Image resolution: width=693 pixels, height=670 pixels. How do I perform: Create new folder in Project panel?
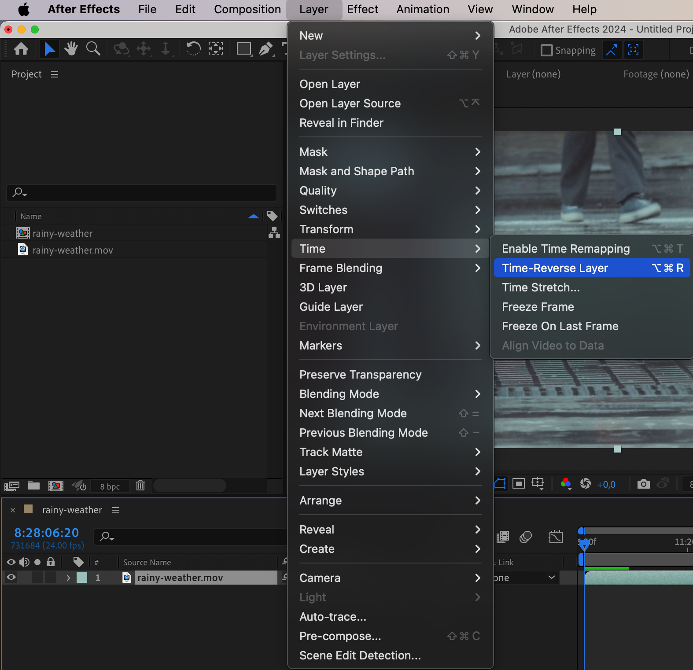pyautogui.click(x=34, y=486)
